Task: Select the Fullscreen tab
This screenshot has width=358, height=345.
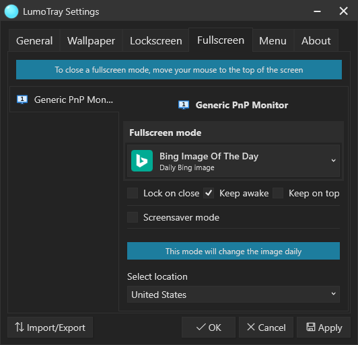Action: (221, 40)
